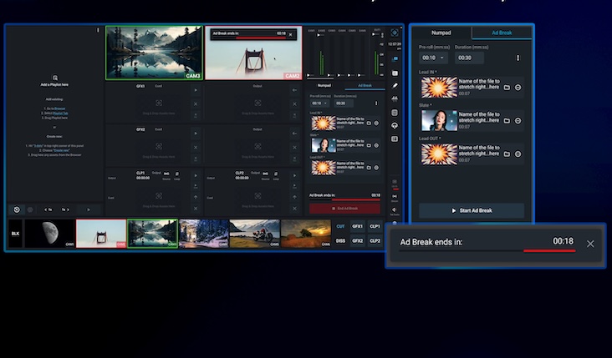Screen dimensions: 612x358
Task: Click End Ad Break button
Action: tap(344, 209)
